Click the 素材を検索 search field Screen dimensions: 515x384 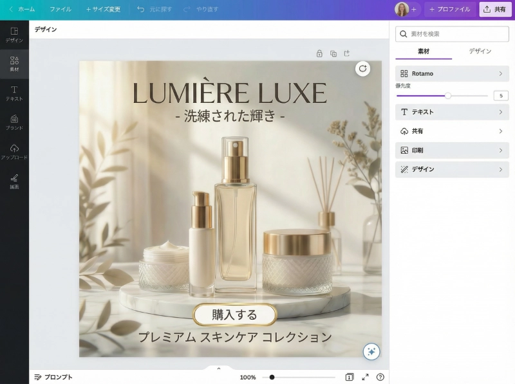[452, 33]
